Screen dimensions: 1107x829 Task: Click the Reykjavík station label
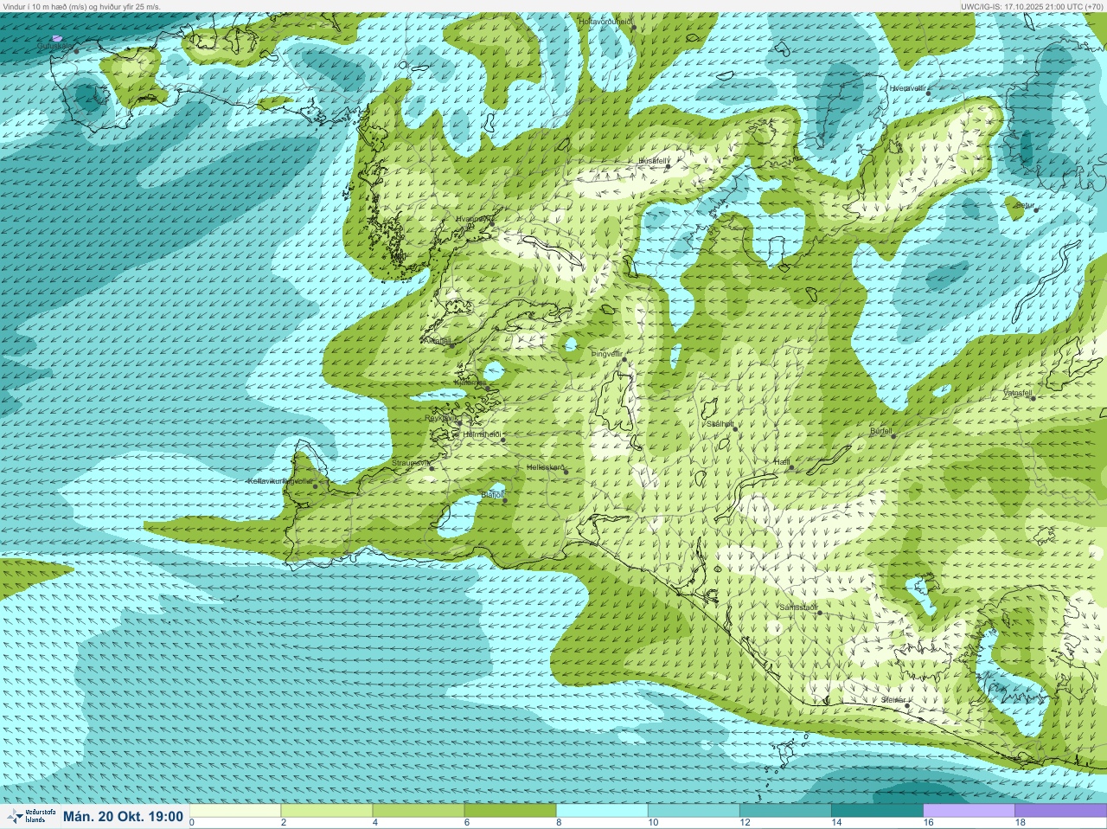[440, 418]
